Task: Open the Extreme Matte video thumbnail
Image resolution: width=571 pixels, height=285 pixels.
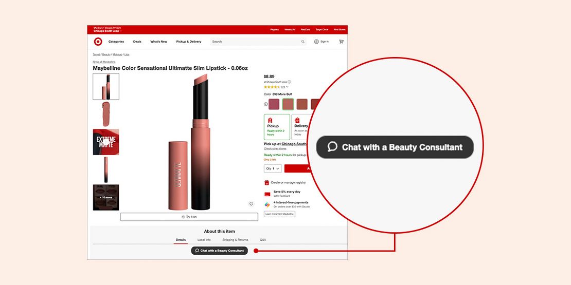Action: [106, 142]
